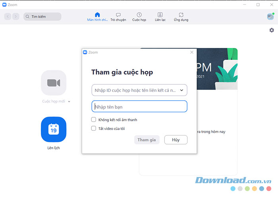Expand the Cuộc họp mới options arrow
278x199 pixels.
click(x=69, y=101)
